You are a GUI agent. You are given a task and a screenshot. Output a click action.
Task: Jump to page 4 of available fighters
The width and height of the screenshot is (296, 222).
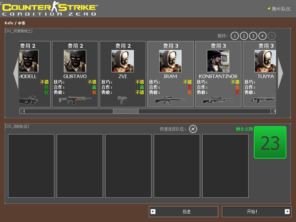point(262,36)
